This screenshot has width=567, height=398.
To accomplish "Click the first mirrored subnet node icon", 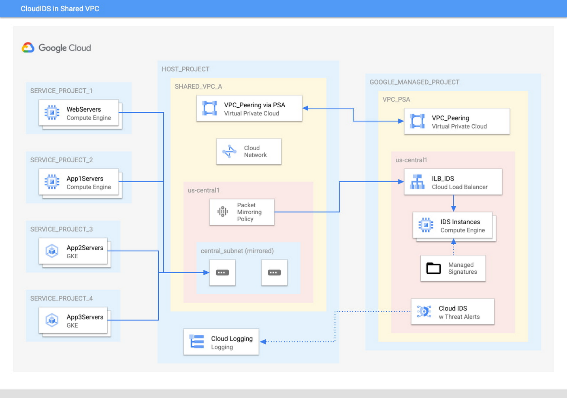I will 222,272.
